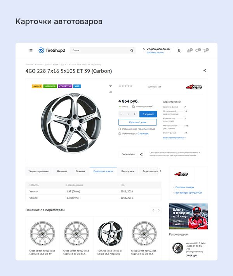Expand phone number dropdown in header
233x276 pixels.
[172, 49]
